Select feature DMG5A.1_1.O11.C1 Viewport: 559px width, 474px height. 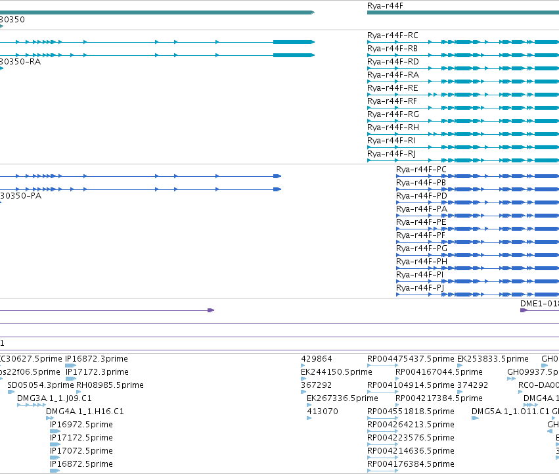tap(510, 412)
